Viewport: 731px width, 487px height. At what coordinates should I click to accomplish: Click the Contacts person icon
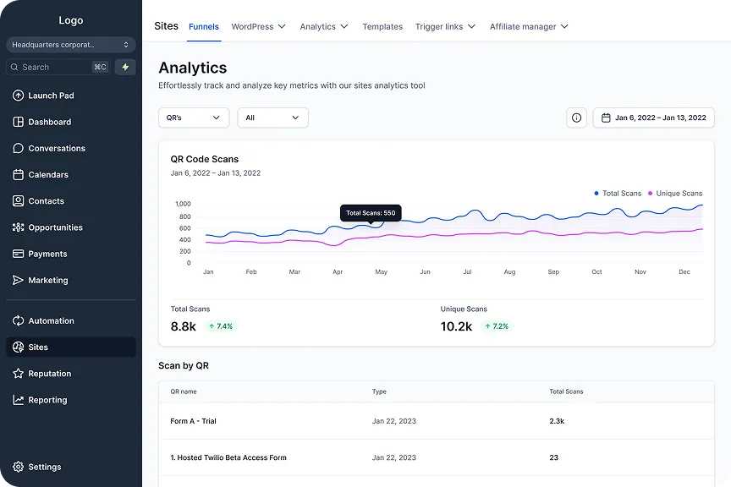[18, 201]
